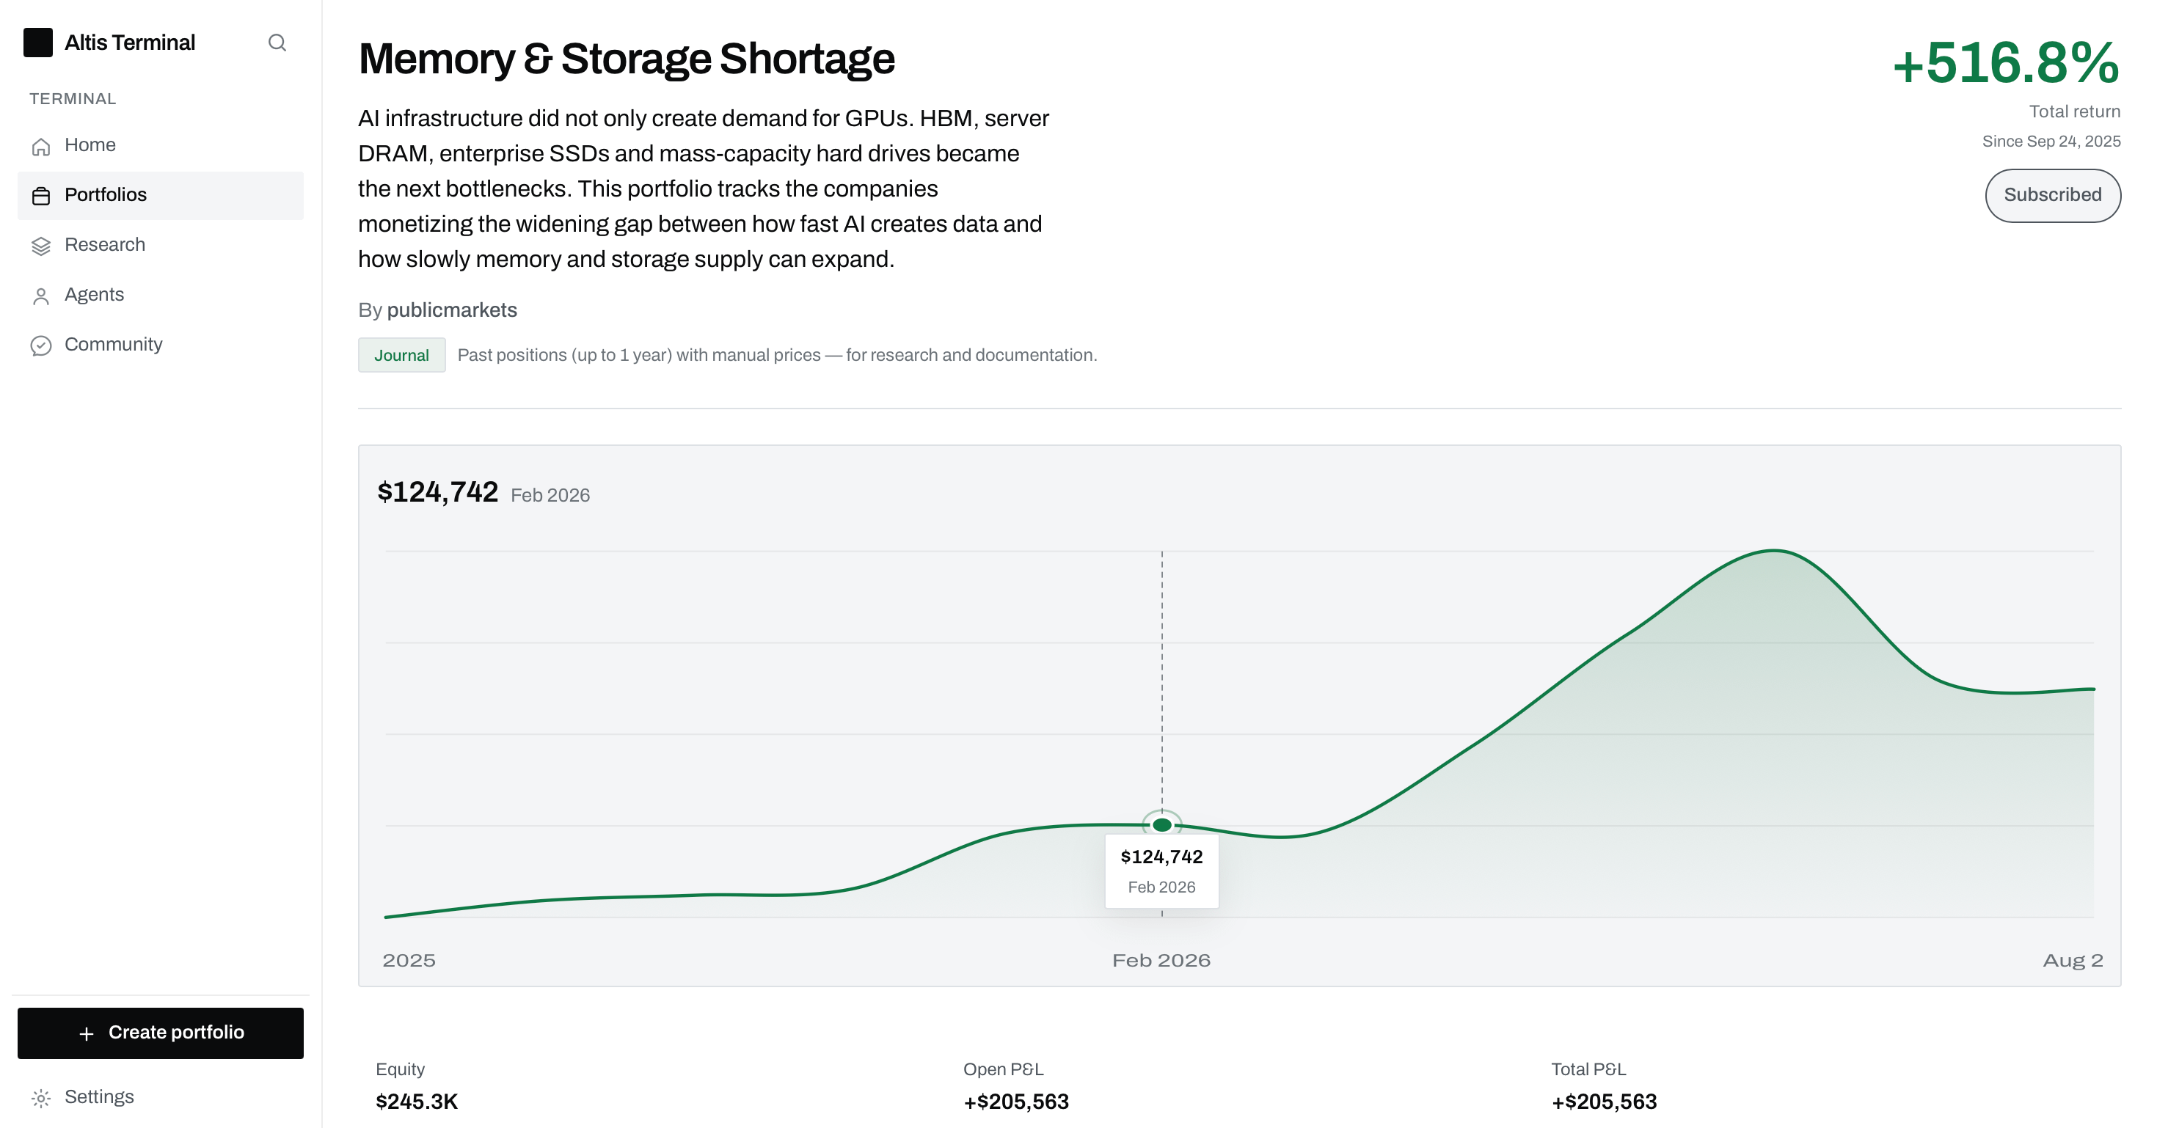Click the Settings gear icon

[41, 1098]
